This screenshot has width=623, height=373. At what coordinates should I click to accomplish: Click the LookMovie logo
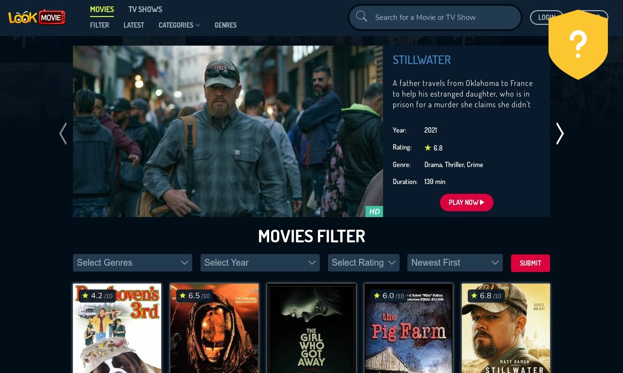pos(37,17)
